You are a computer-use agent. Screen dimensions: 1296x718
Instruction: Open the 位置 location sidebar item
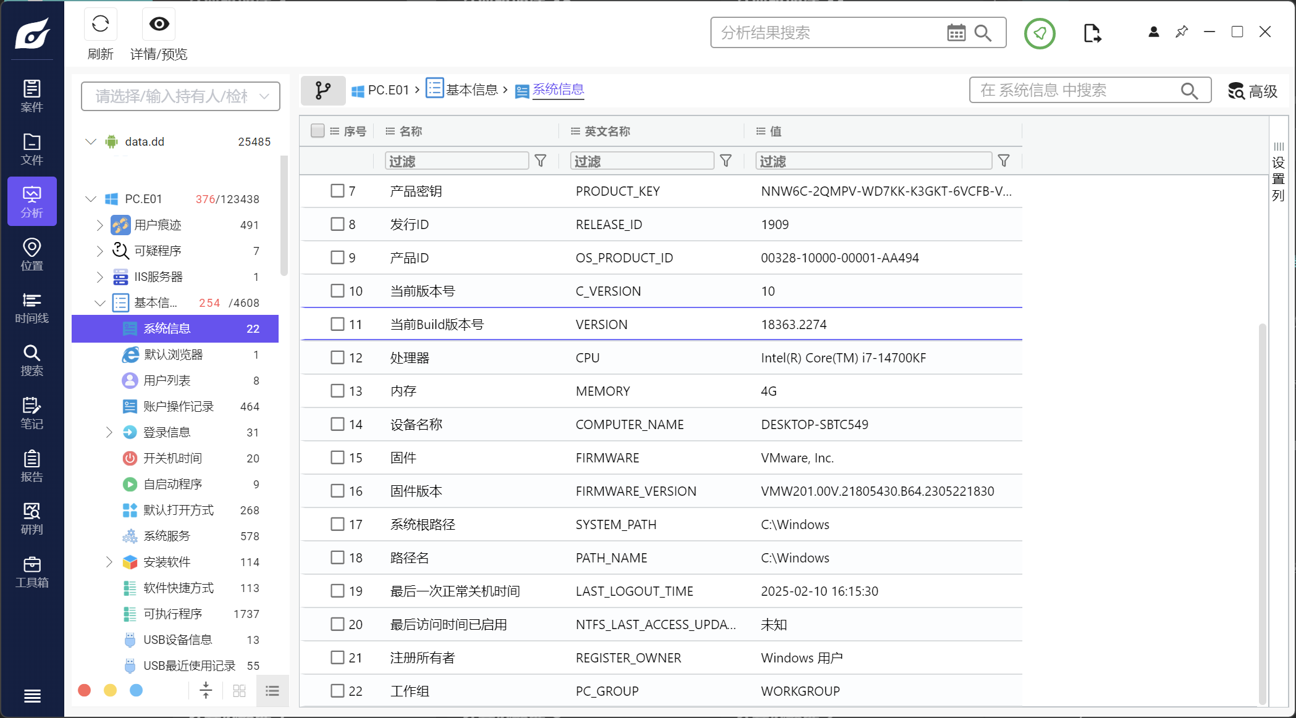click(x=32, y=254)
